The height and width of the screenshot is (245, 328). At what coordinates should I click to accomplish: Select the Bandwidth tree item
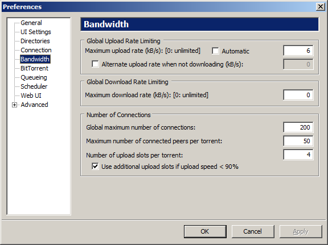[x=35, y=59]
